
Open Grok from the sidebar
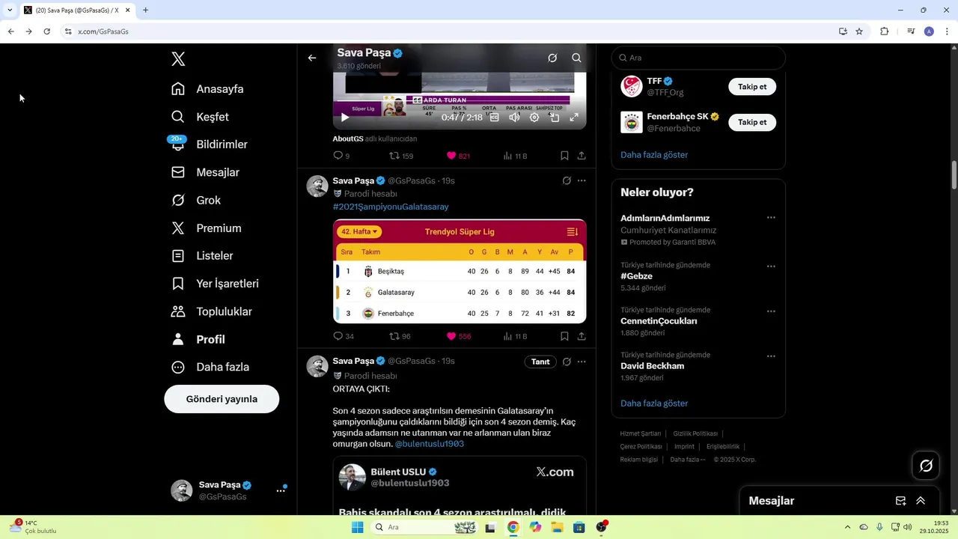point(195,201)
